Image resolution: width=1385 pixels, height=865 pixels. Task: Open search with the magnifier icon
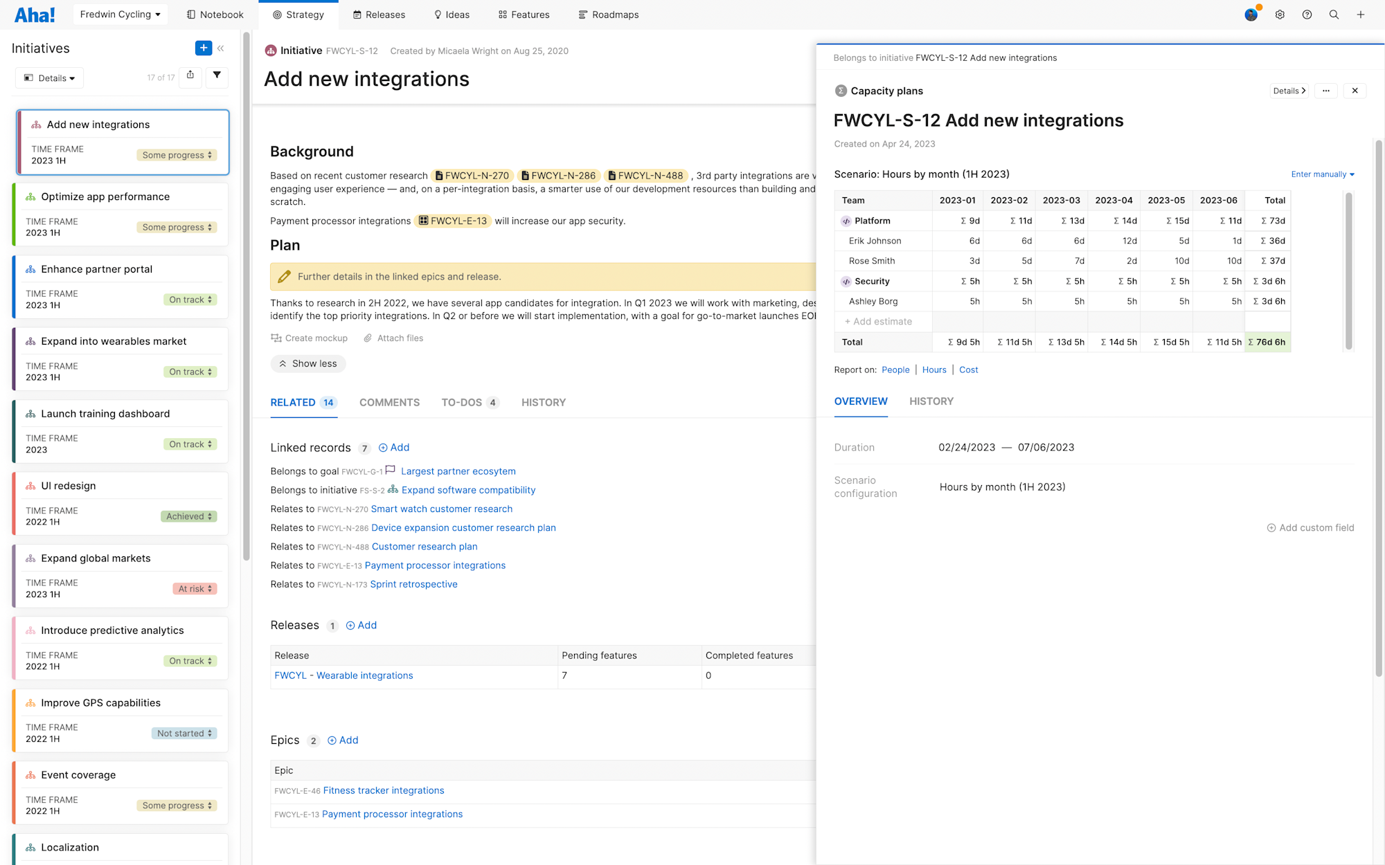[1334, 15]
